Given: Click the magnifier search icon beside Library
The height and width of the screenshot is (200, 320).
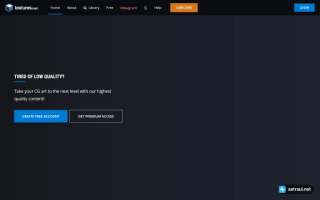Looking at the screenshot, I should (85, 8).
